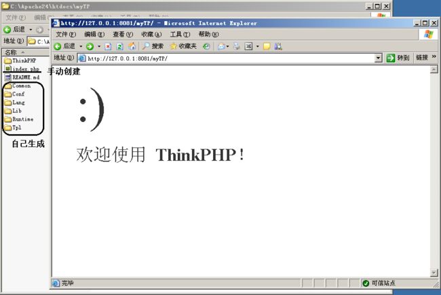The height and width of the screenshot is (295, 441).
Task: Open the 工具(T) menu in Internet Explorer
Action: point(180,35)
